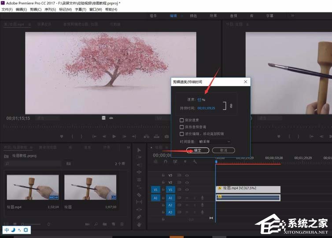The height and width of the screenshot is (238, 332).
Task: Click program monitor Mark In icon
Action: tap(290, 136)
